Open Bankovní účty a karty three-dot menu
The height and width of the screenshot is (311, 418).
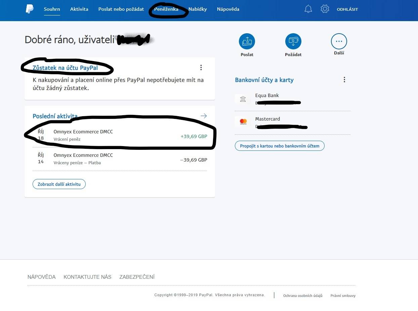tap(344, 80)
